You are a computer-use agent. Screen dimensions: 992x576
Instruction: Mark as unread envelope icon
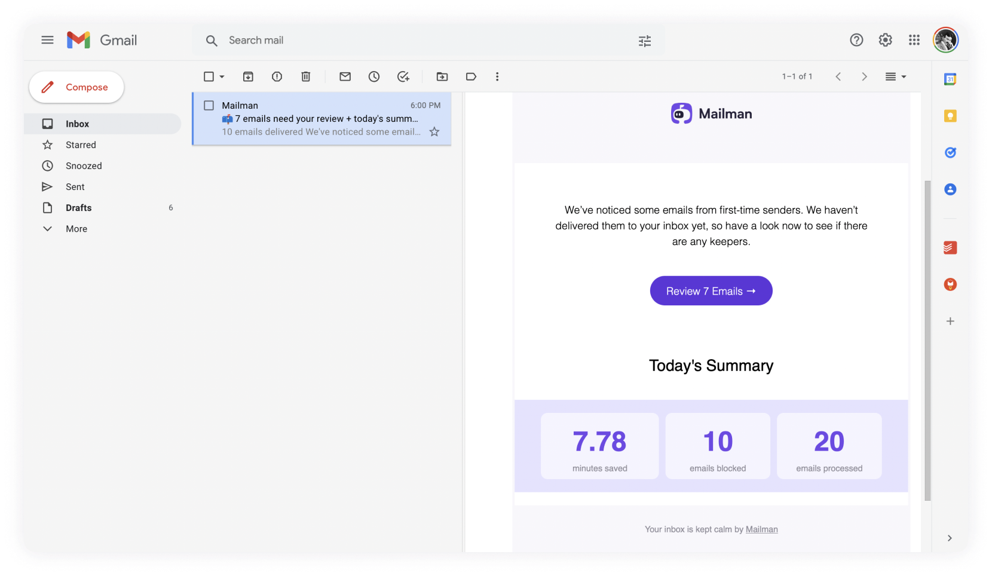tap(345, 76)
